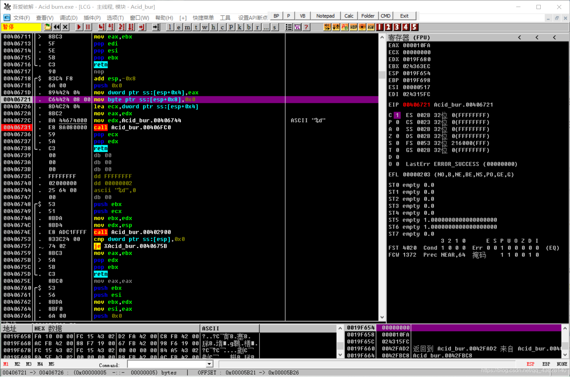Click the Execute till return icon
This screenshot has width=570, height=377.
coord(142,27)
